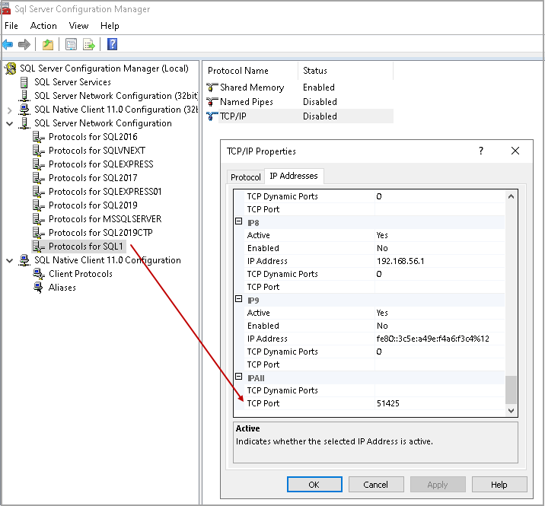
Task: Click the SQL Server Configuration Manager root icon
Action: click(x=11, y=68)
